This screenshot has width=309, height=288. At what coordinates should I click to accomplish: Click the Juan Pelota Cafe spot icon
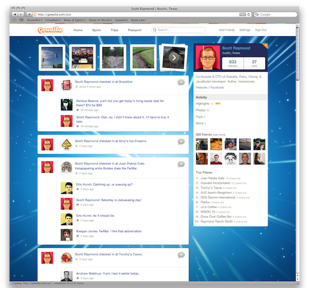coord(66,167)
